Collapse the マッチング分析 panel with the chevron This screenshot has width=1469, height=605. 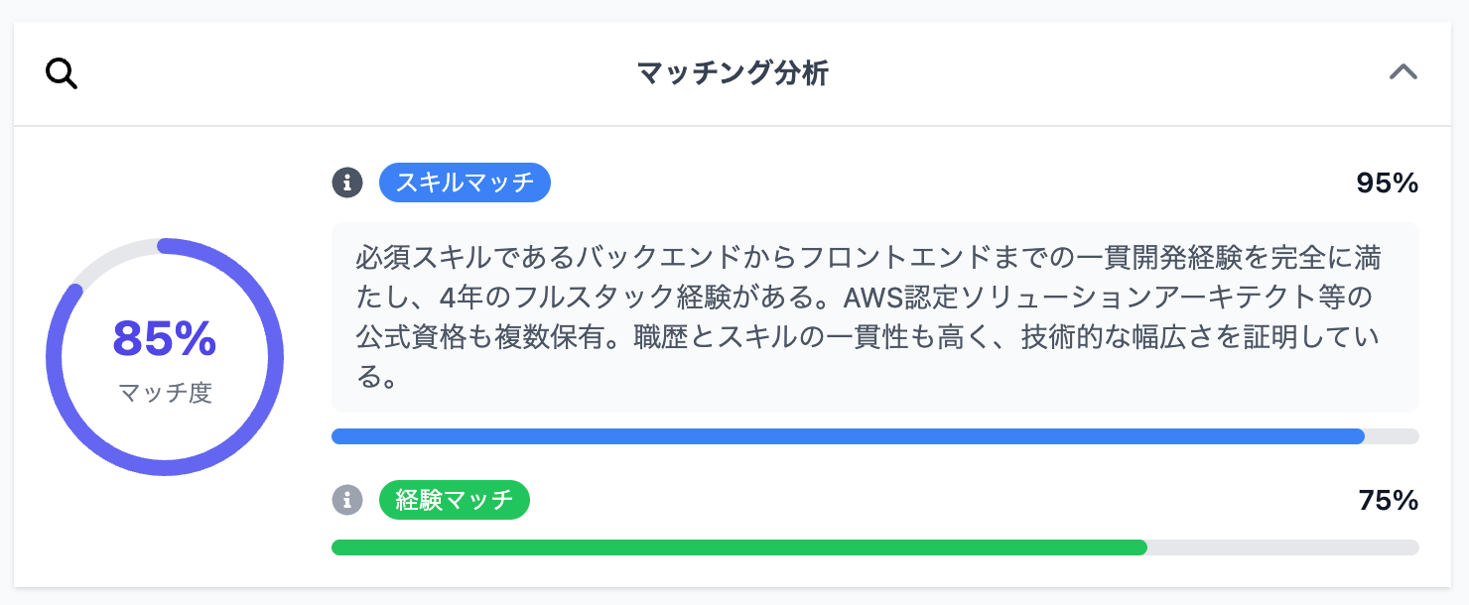1402,72
